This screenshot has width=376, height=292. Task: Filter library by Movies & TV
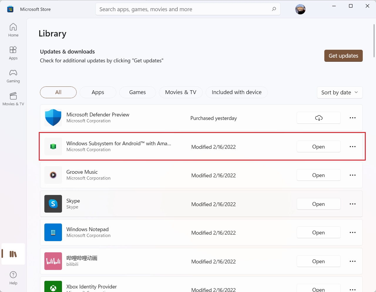point(181,92)
